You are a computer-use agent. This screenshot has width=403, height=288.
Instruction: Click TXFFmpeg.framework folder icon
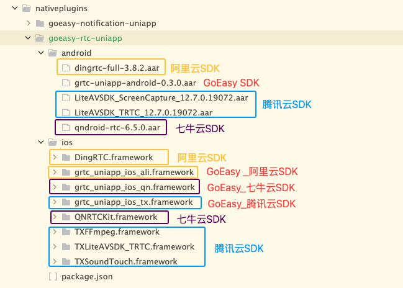click(x=66, y=232)
